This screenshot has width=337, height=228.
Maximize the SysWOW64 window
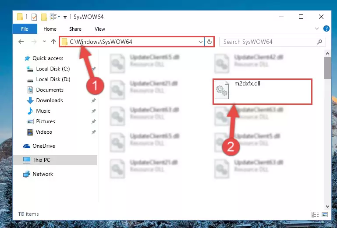coord(301,17)
